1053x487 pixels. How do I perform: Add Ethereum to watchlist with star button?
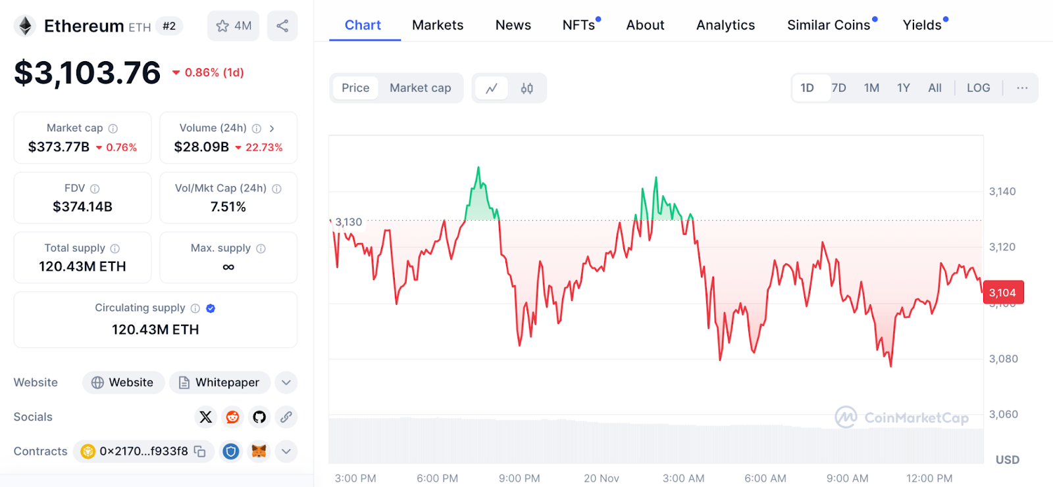click(x=233, y=26)
